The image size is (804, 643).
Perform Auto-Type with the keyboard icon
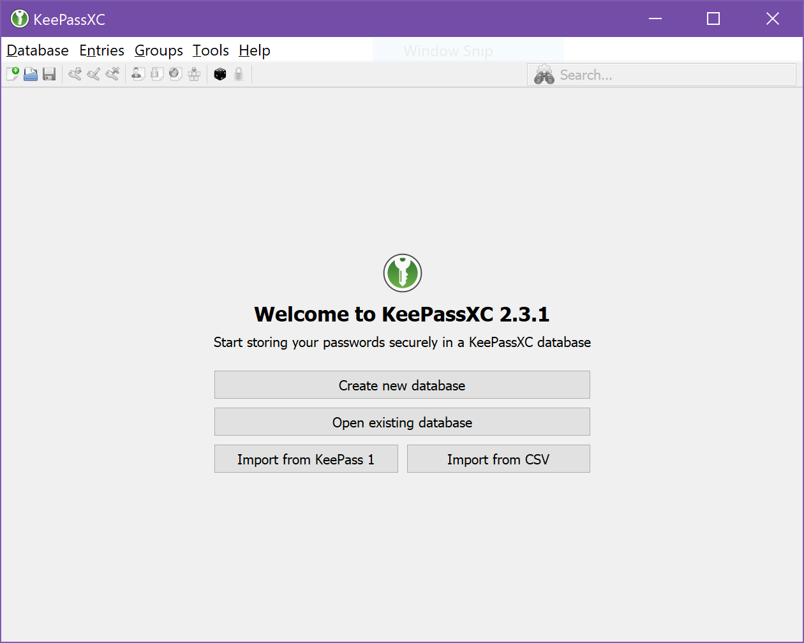coord(194,74)
